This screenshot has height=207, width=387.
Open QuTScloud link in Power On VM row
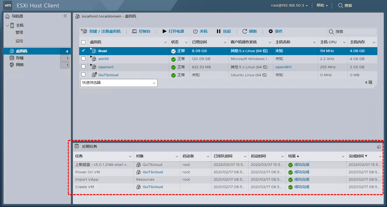(x=153, y=172)
